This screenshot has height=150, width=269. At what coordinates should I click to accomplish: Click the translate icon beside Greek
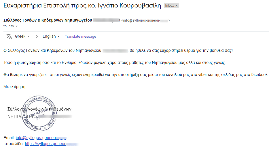click(x=9, y=37)
